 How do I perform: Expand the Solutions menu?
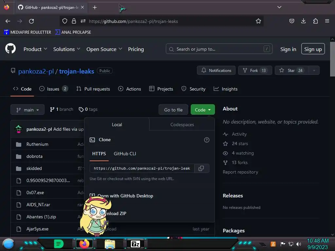tap(67, 49)
